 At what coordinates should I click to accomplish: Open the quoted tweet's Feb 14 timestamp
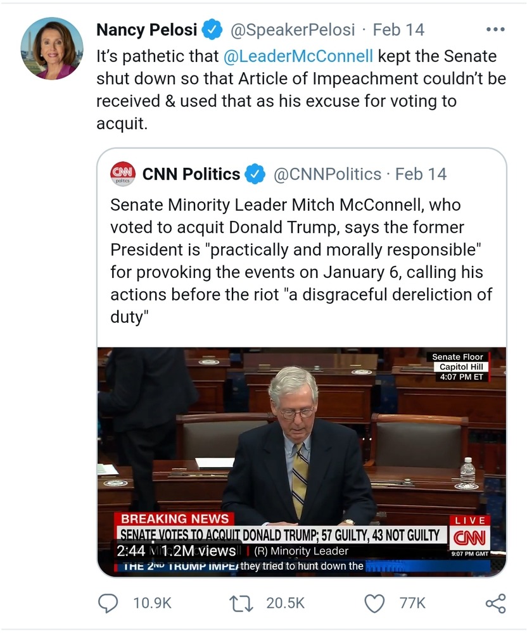click(421, 174)
